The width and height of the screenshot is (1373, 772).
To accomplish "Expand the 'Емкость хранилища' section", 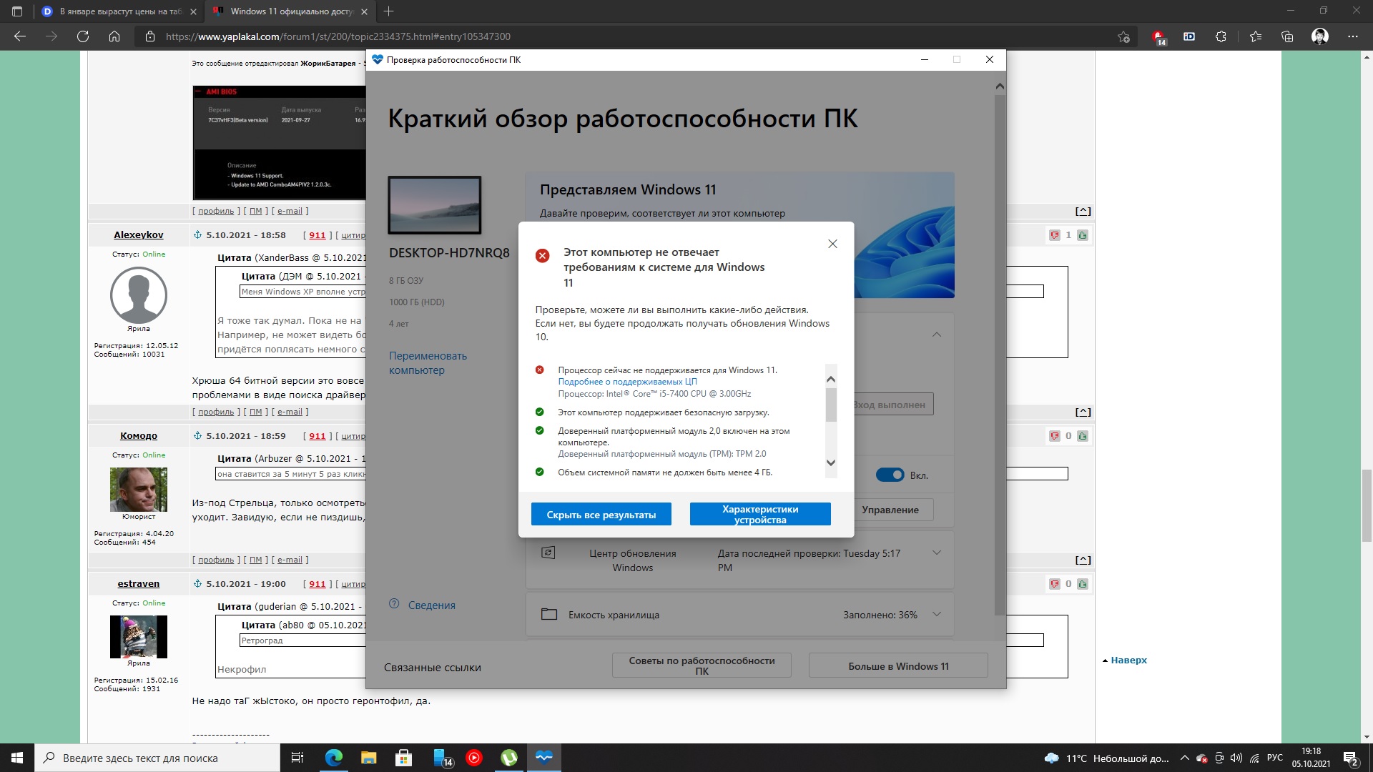I will (x=936, y=614).
